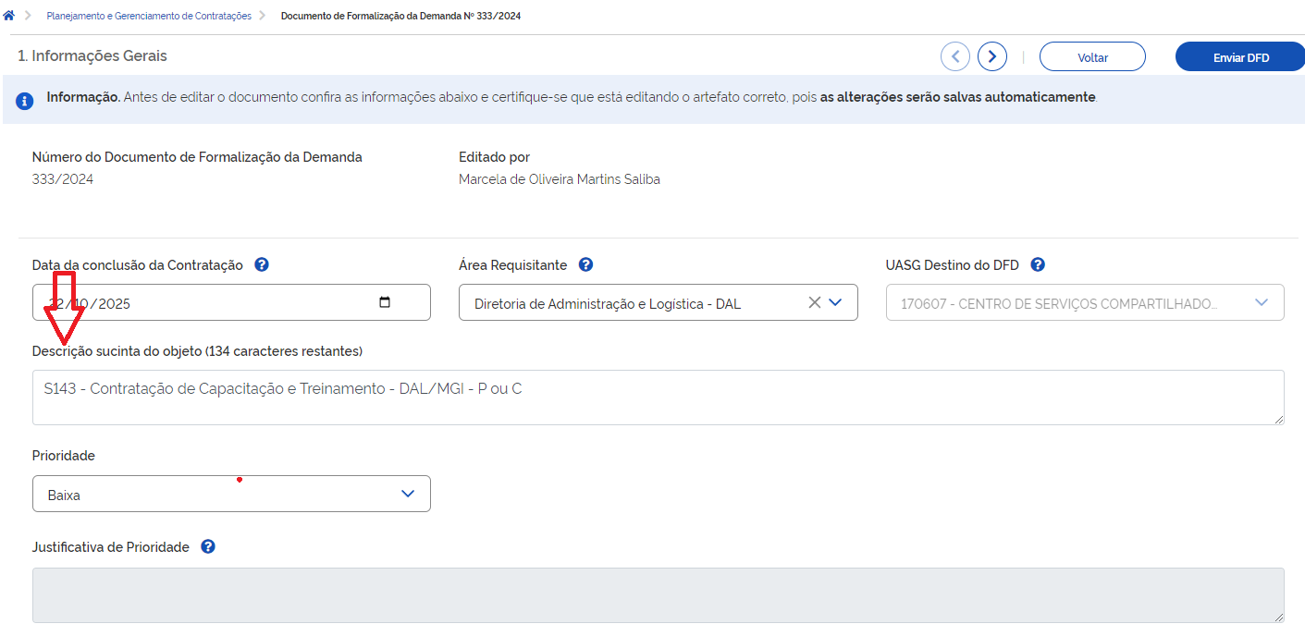Open help icon for Justificativa de Prioridade

(x=208, y=547)
